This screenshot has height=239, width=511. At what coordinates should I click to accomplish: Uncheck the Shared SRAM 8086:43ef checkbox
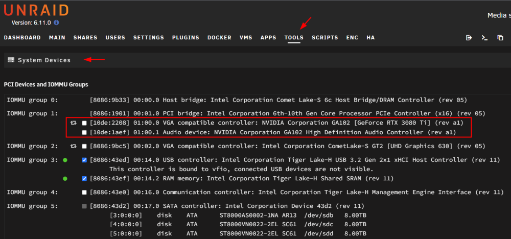tap(84, 178)
